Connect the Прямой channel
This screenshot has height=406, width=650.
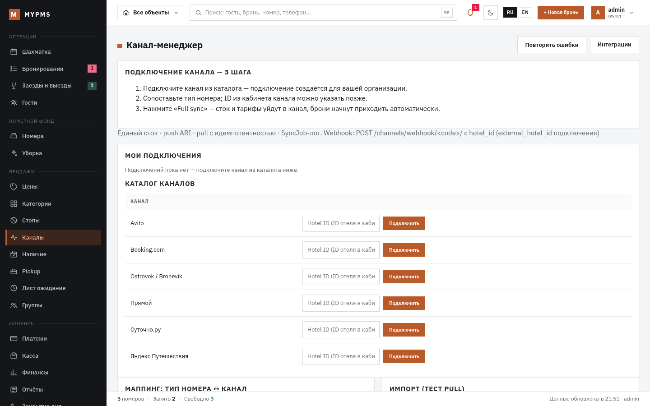(404, 303)
